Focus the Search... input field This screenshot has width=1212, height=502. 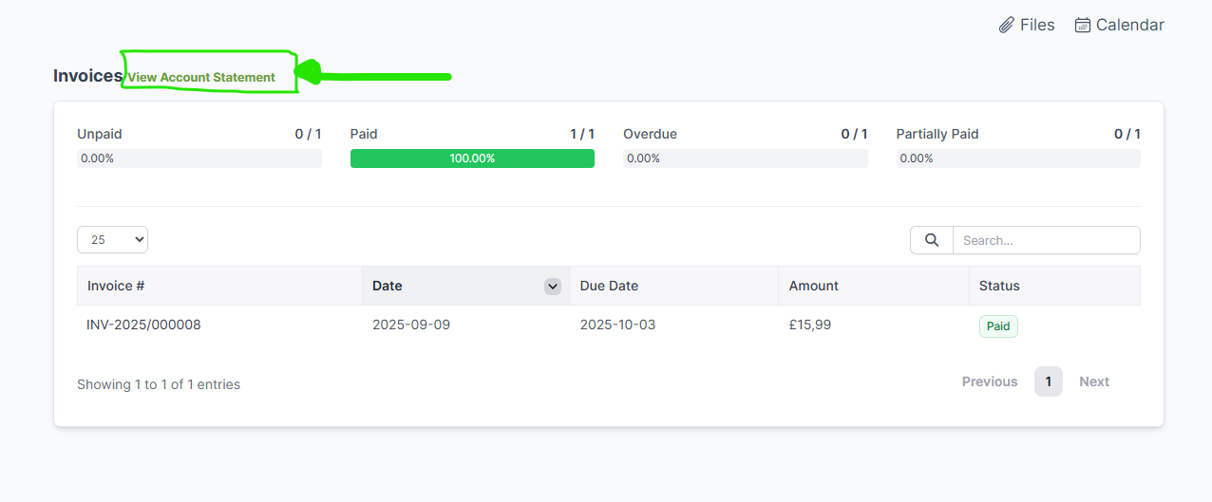[x=1046, y=240]
